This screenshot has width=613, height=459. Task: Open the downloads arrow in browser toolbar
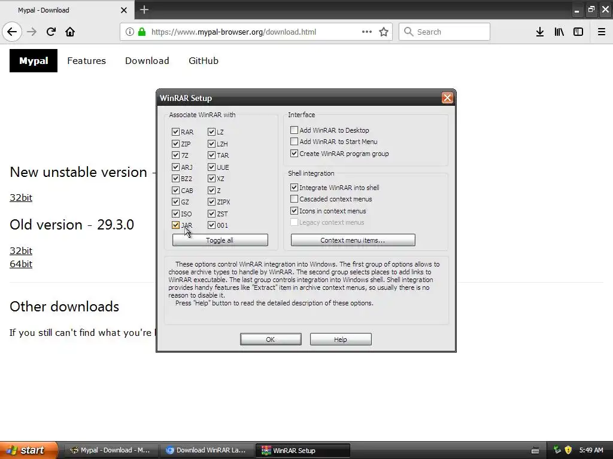click(539, 32)
